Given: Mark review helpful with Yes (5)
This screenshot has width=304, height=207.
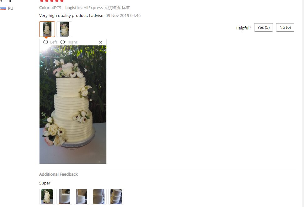Looking at the screenshot, I should click(264, 28).
